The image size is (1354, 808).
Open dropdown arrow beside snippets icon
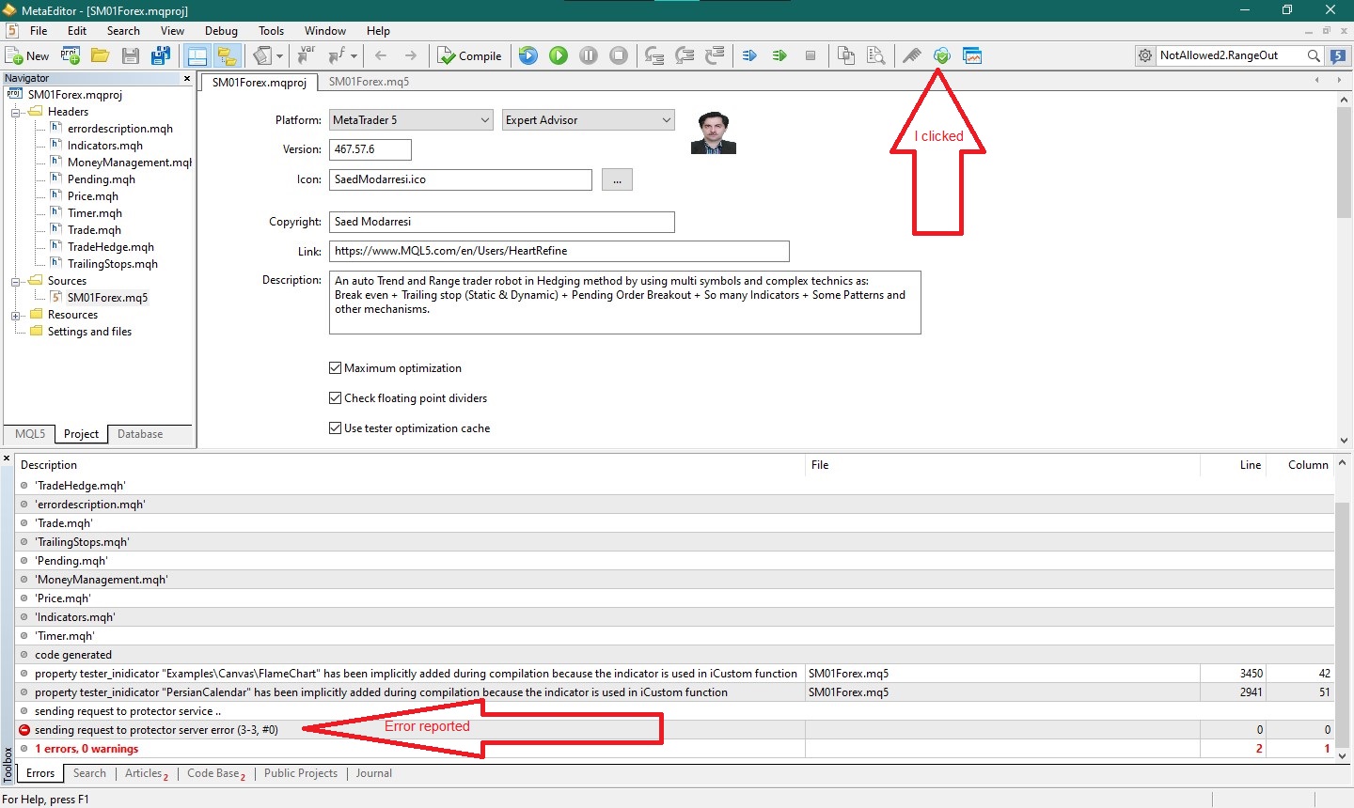tap(279, 56)
